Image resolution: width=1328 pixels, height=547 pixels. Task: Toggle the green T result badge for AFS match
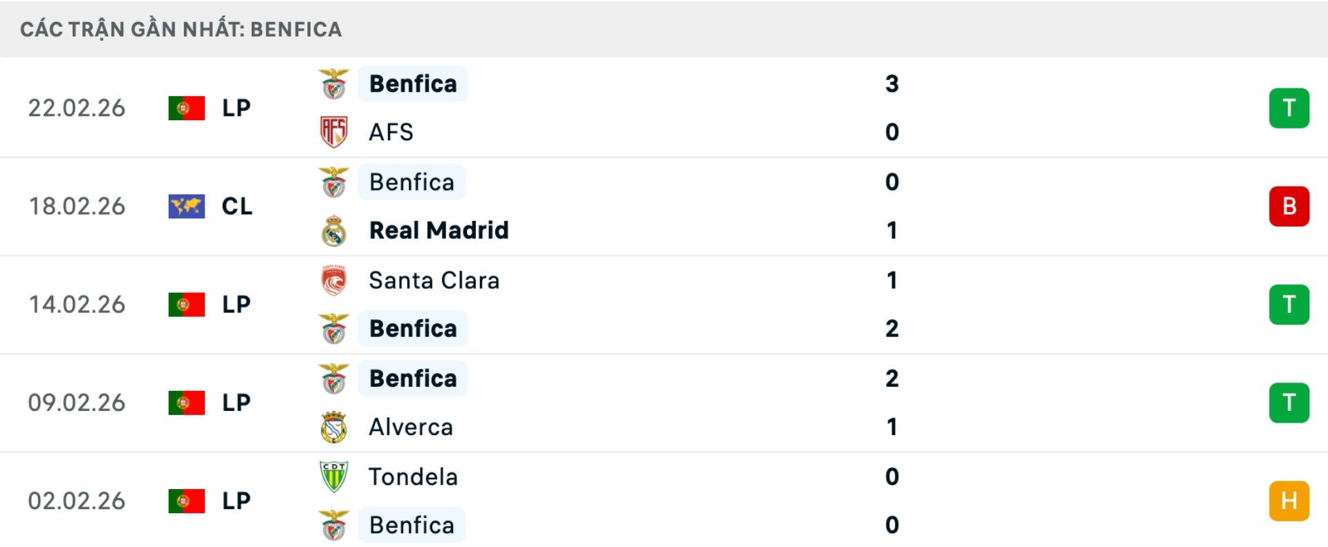click(1289, 108)
